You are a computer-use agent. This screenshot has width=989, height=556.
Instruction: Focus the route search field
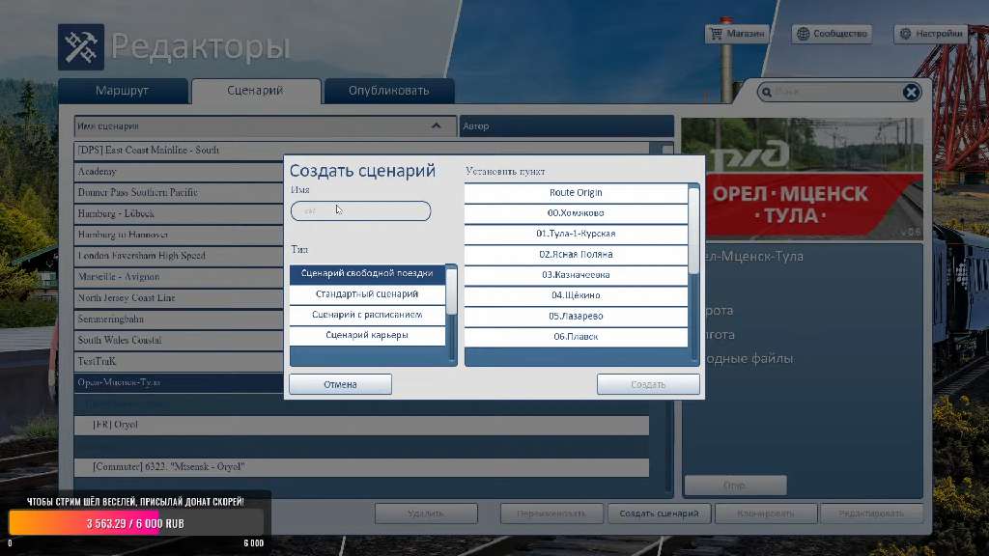[837, 92]
